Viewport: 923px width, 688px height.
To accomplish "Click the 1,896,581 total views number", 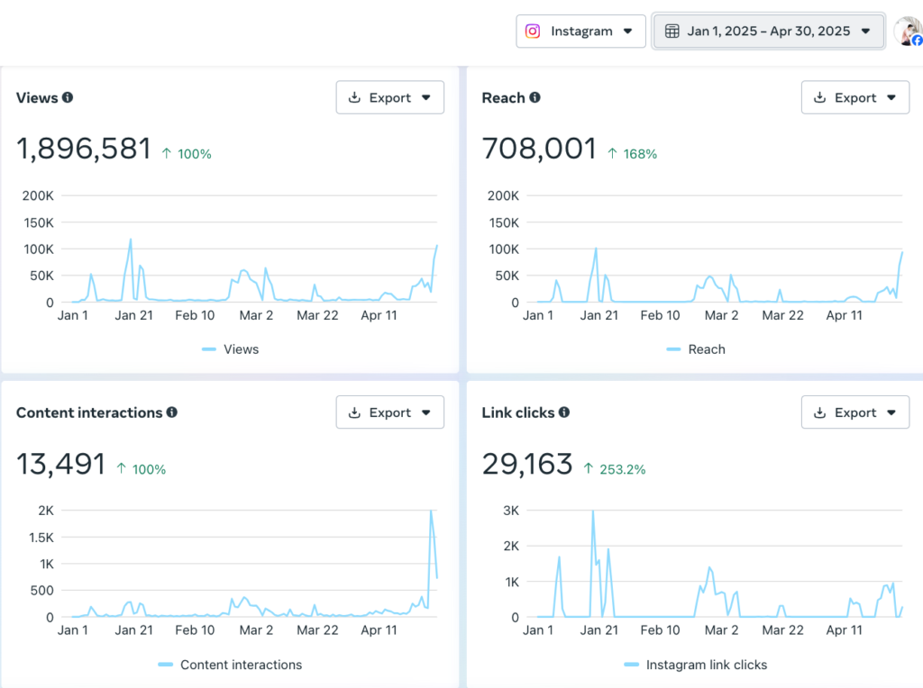I will coord(84,149).
